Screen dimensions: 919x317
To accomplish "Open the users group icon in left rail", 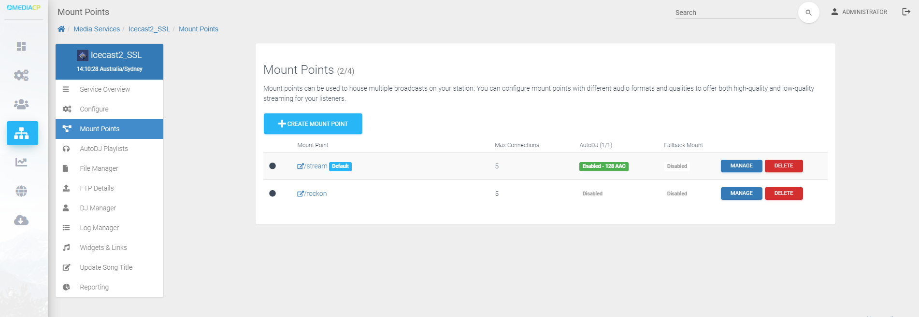I will click(21, 104).
